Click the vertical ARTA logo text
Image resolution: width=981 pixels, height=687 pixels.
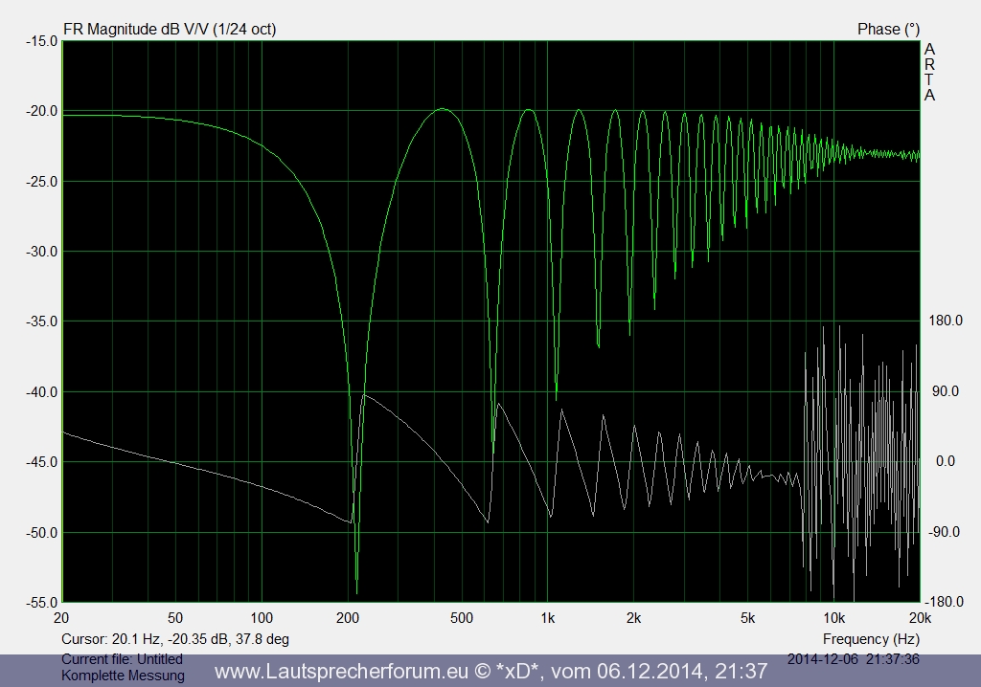click(929, 73)
